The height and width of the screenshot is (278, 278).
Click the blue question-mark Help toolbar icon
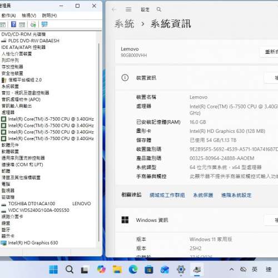(x=13, y=24)
